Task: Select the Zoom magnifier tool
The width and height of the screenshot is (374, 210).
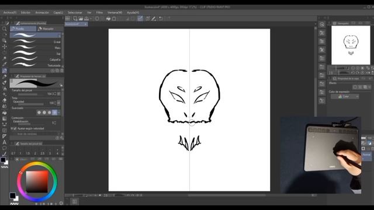Action: [4, 29]
